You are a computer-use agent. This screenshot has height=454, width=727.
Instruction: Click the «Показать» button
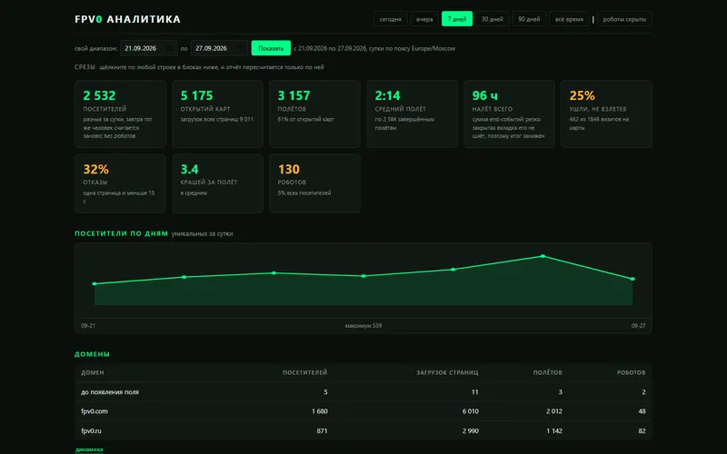point(271,48)
